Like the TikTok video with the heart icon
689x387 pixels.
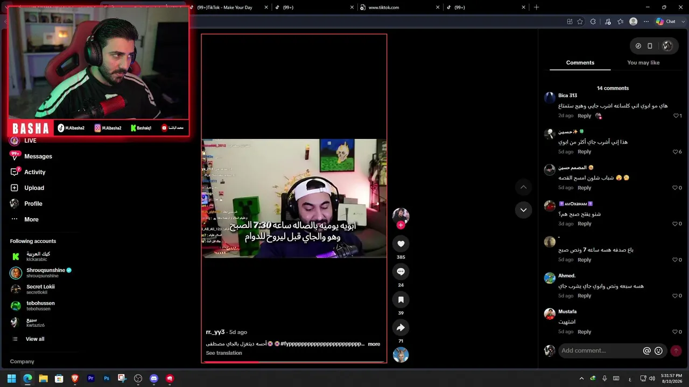tap(400, 243)
